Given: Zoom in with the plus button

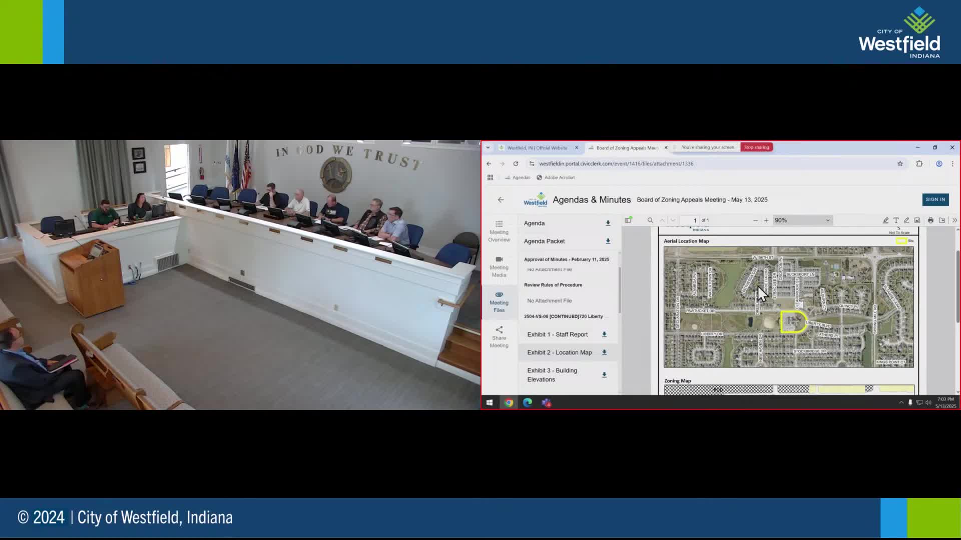Looking at the screenshot, I should point(766,220).
